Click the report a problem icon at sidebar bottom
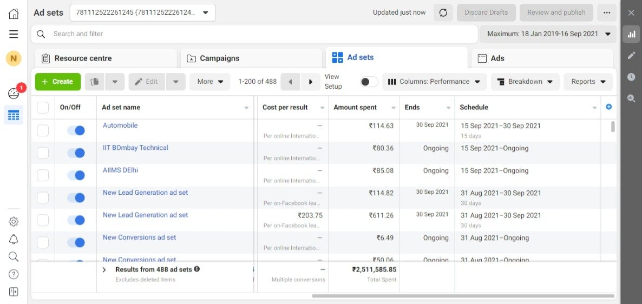This screenshot has width=642, height=304. tap(14, 292)
